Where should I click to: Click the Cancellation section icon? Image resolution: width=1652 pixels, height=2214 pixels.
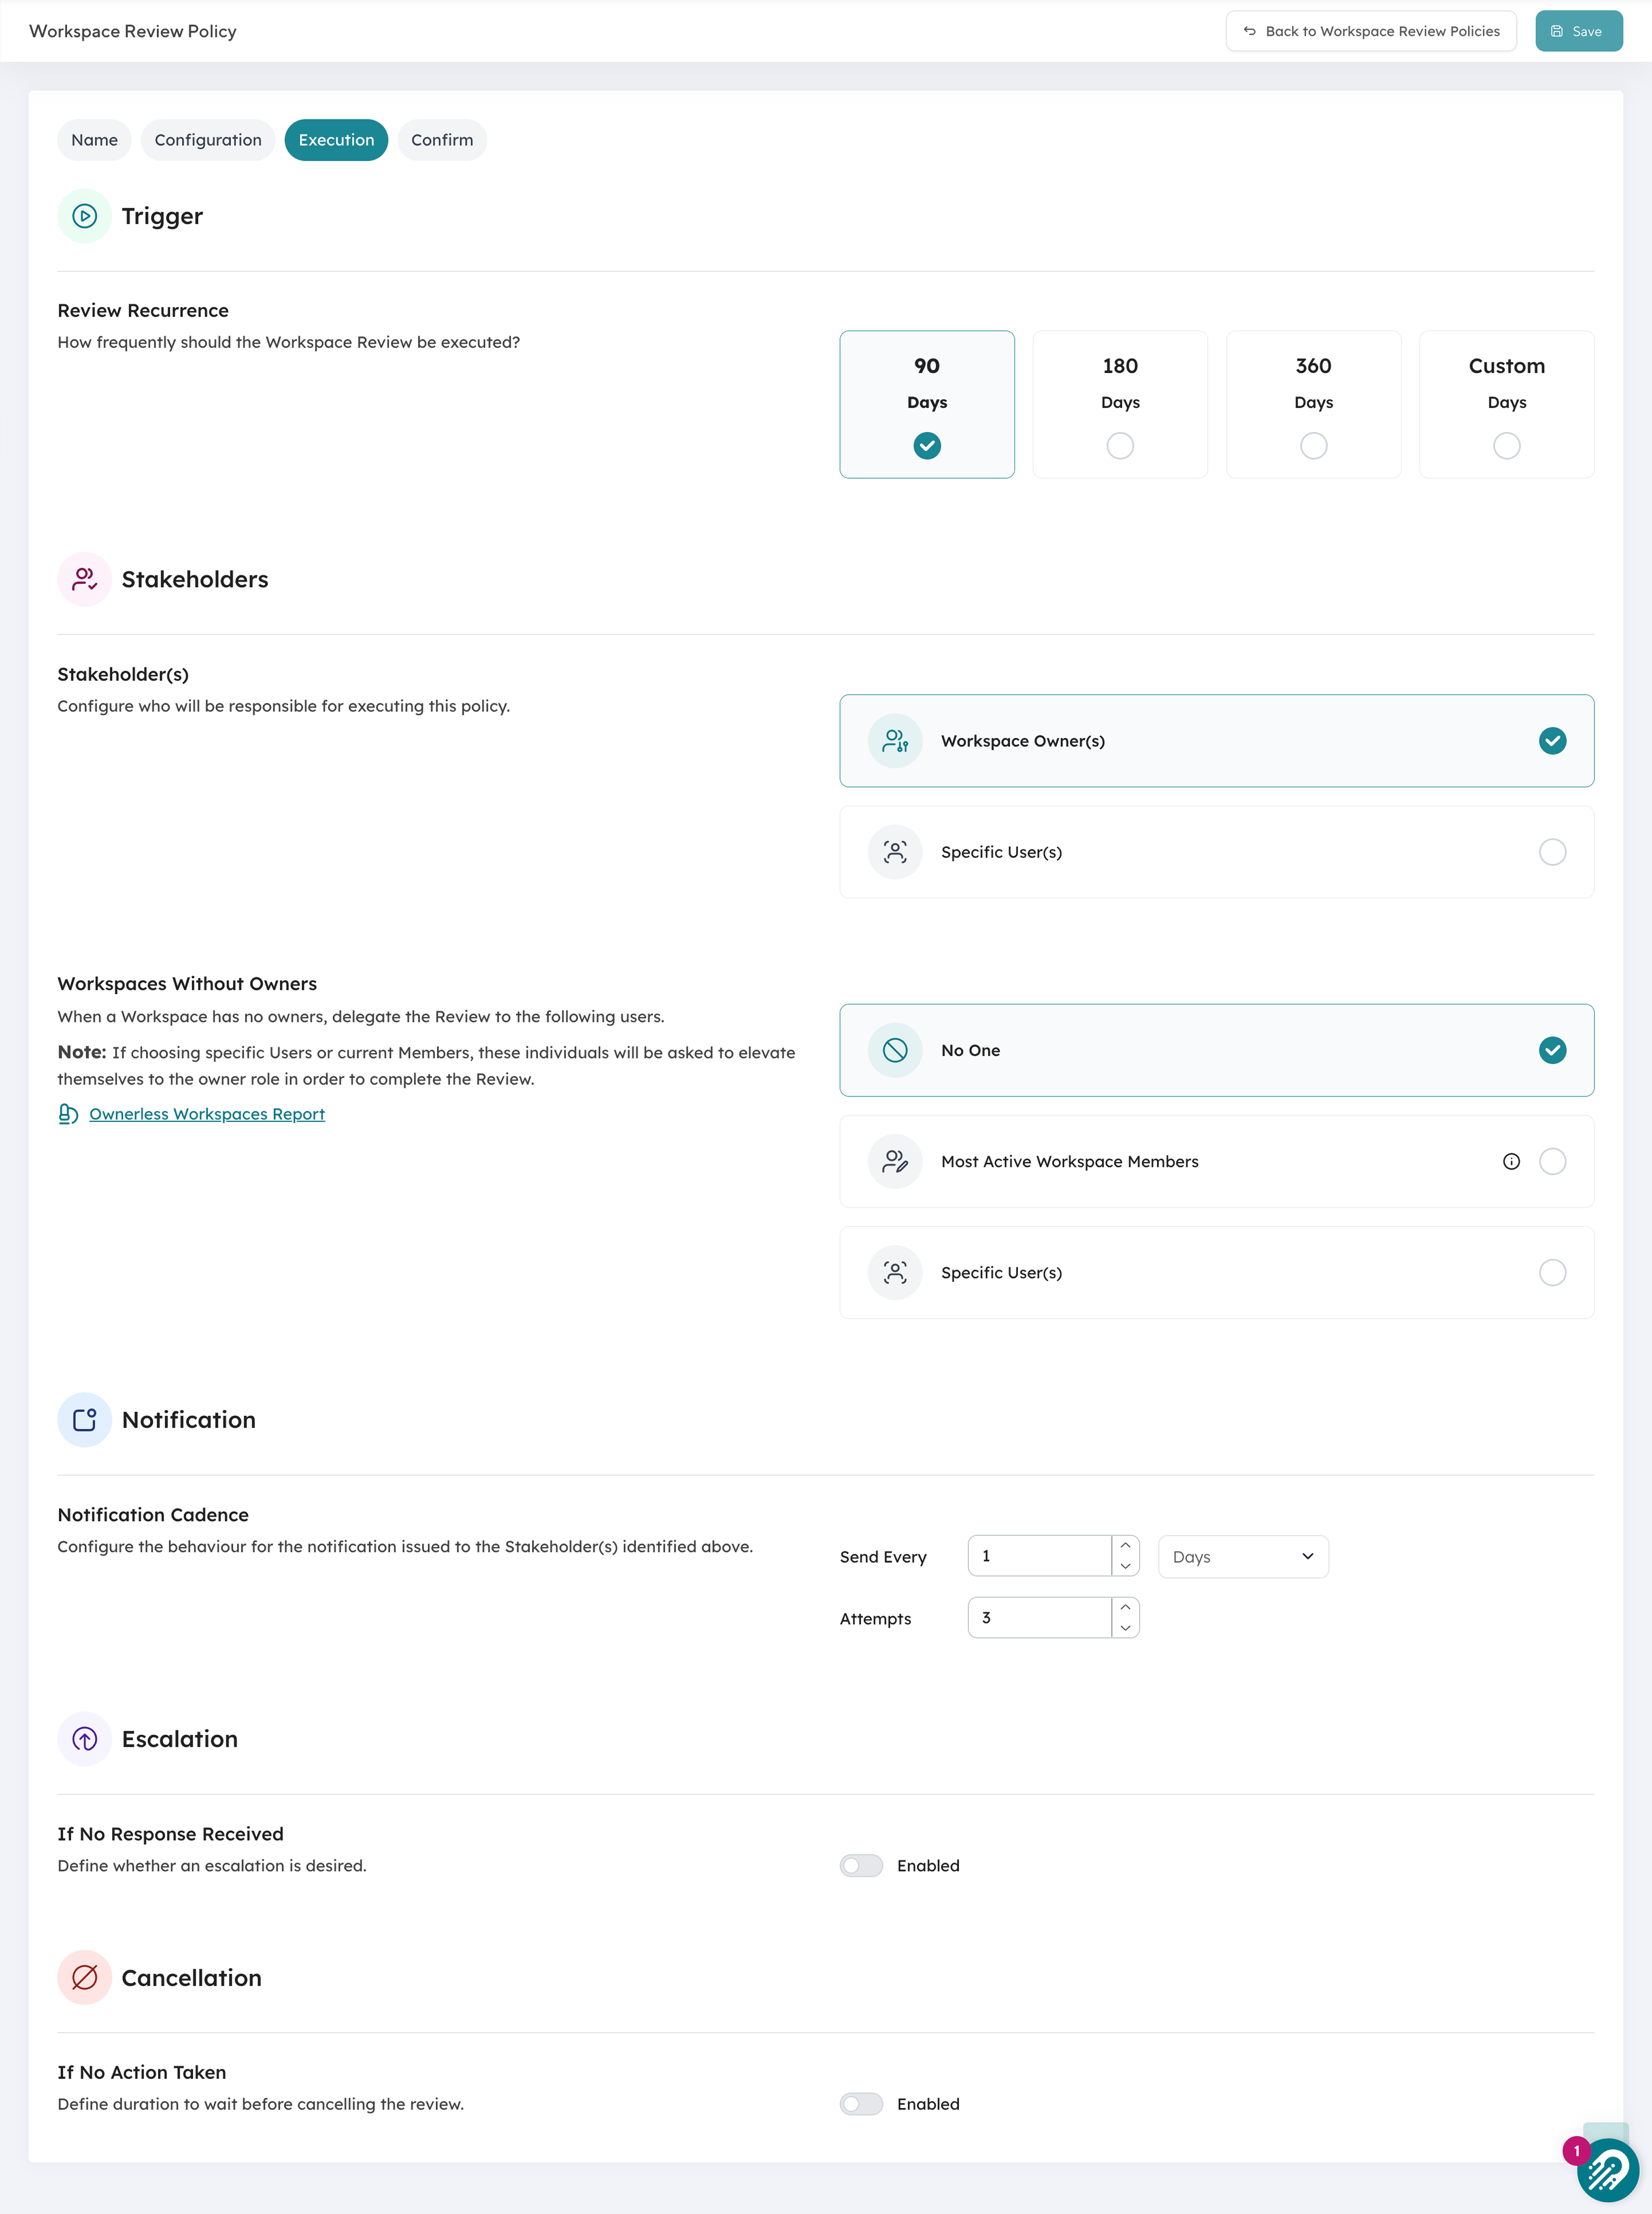coord(85,1977)
